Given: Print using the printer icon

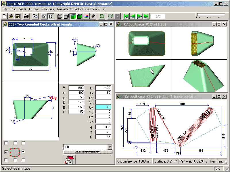Looking at the screenshot, I should click(x=26, y=16).
